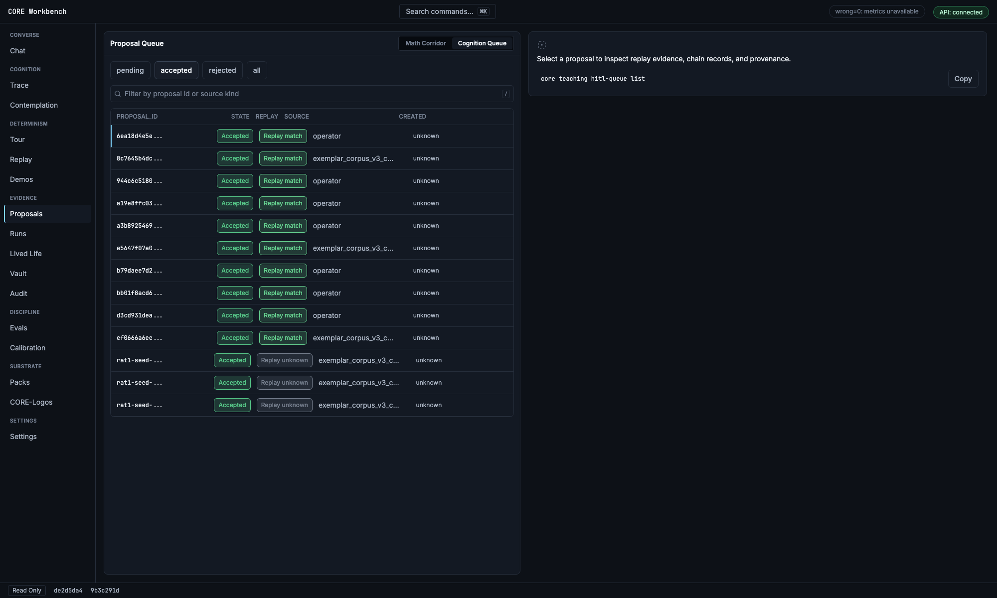Select proposal a5647f07a0 row
997x598 pixels.
point(312,248)
